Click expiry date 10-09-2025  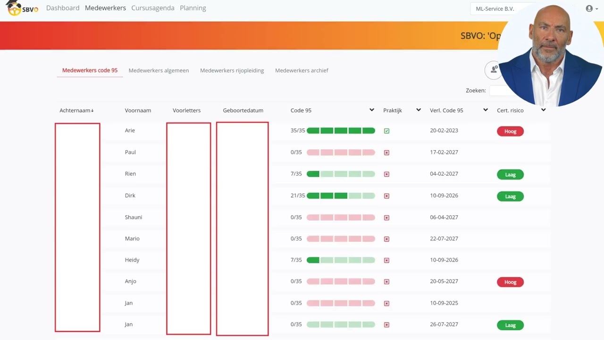pyautogui.click(x=444, y=303)
